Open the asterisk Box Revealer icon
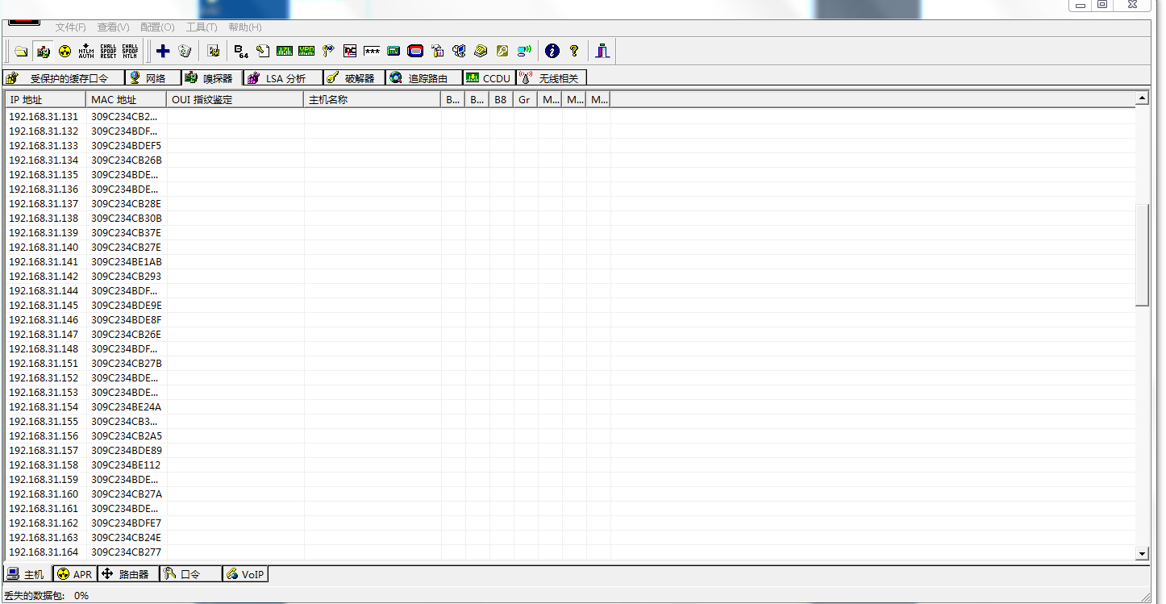Screen dimensions: 1166x604 coord(372,51)
